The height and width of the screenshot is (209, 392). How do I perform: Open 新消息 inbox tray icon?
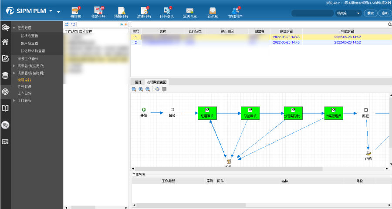213,11
